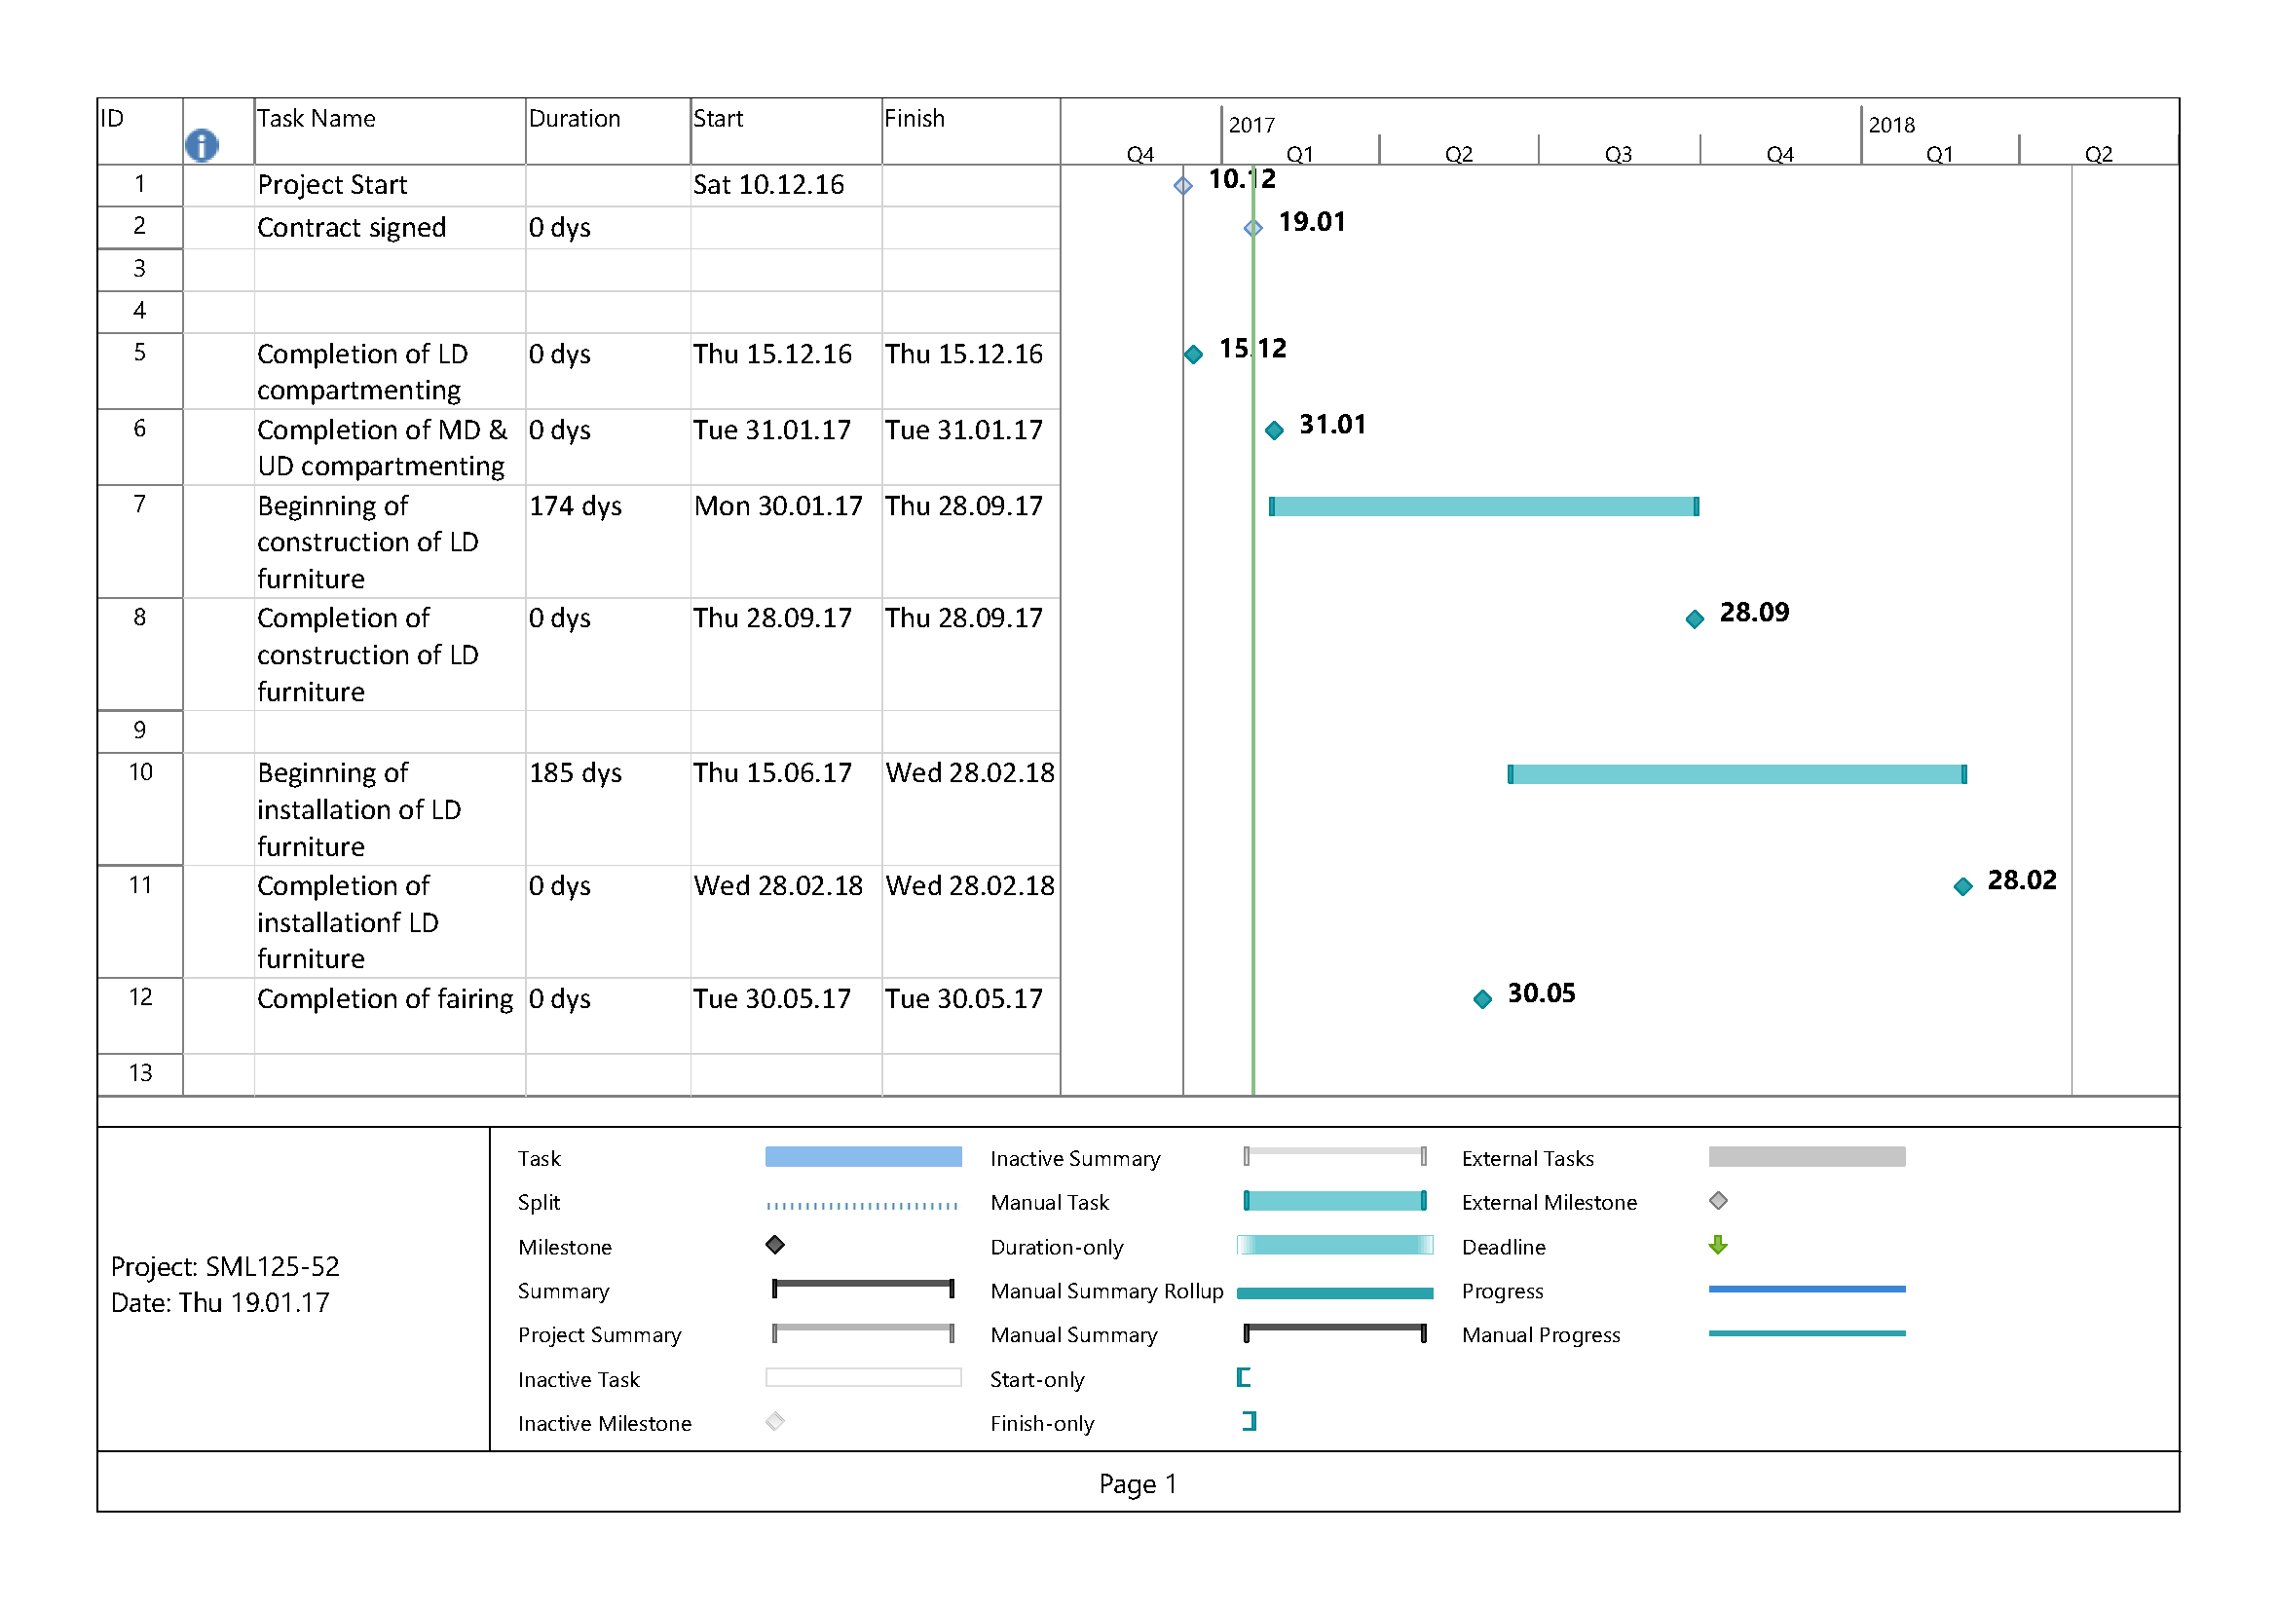Viewport: 2278px width, 1610px height.
Task: Select row ID 7 header cell
Action: click(x=140, y=505)
